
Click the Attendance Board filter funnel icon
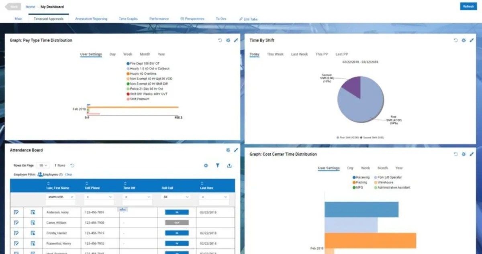[217, 165]
